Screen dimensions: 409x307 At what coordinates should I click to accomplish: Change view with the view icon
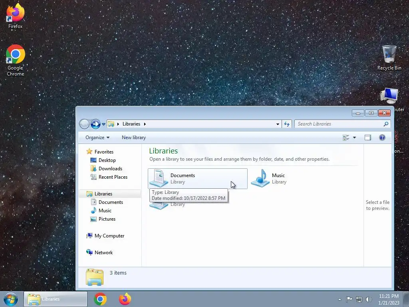tap(346, 138)
